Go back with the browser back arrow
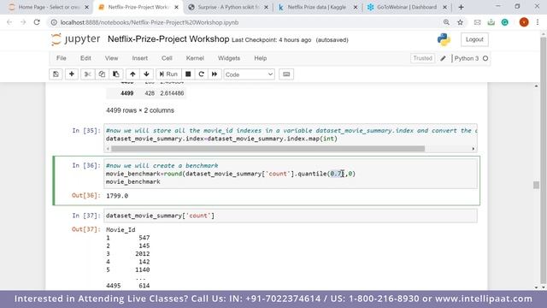Viewport: 547px width, 308px height. coord(9,22)
